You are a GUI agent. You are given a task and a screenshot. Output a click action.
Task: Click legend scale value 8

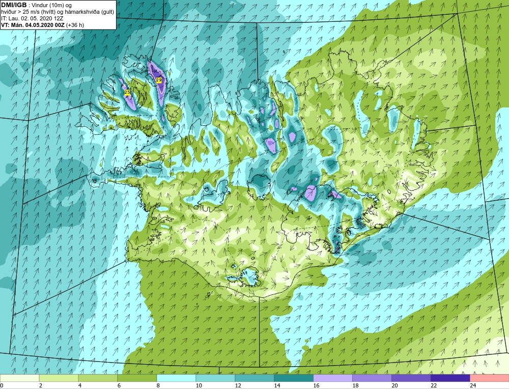pos(158,385)
